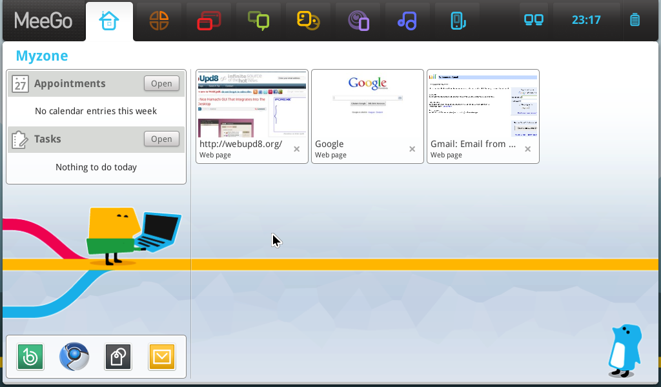661x387 pixels.
Task: Open the Devices panel icon
Action: (x=458, y=21)
